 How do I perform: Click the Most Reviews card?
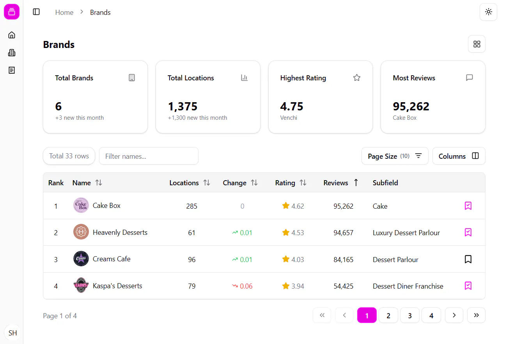point(433,97)
